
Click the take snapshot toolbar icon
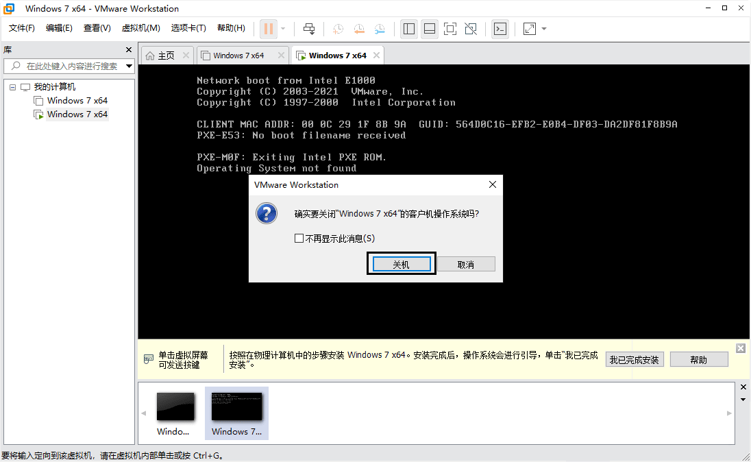coord(338,29)
